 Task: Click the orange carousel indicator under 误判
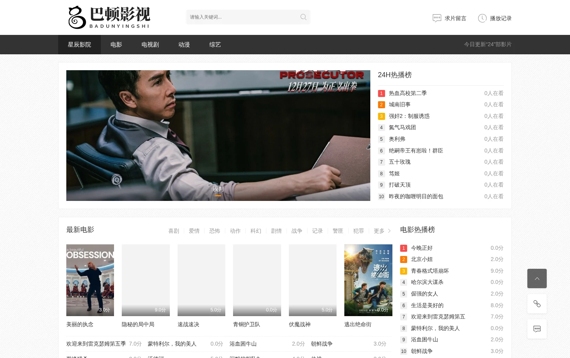point(218,196)
